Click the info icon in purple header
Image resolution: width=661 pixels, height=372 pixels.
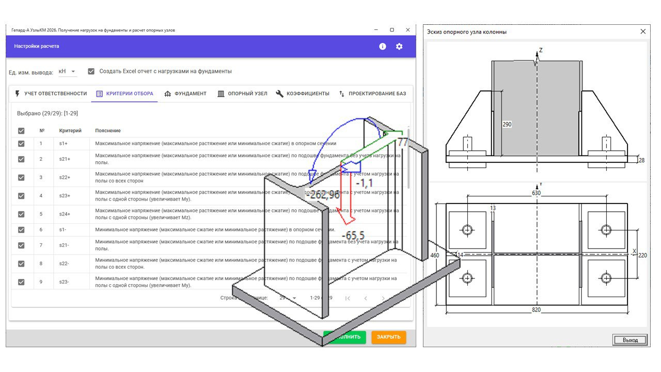tap(383, 47)
